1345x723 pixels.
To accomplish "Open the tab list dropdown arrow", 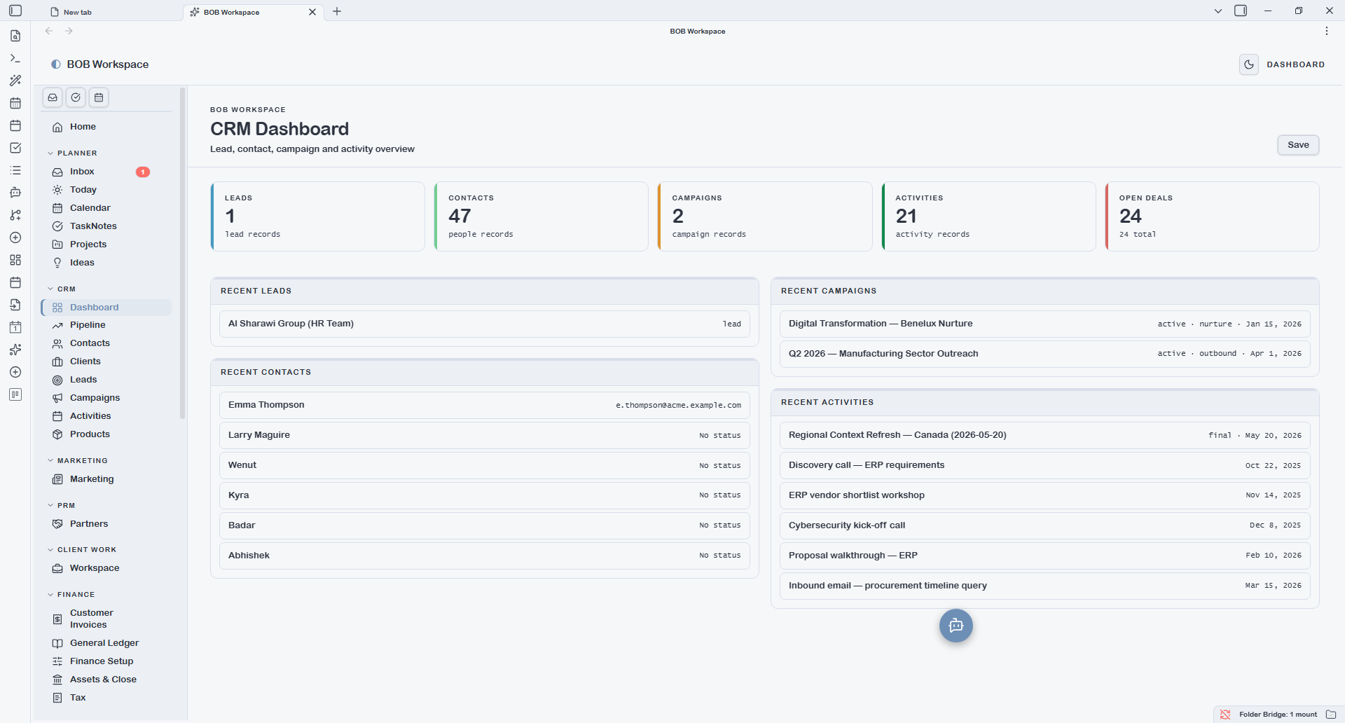I will (x=1218, y=11).
